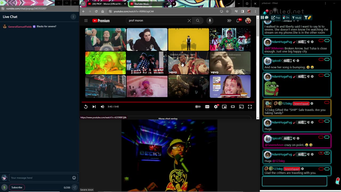
Task: Open Chrome side panel
Action: point(242,11)
